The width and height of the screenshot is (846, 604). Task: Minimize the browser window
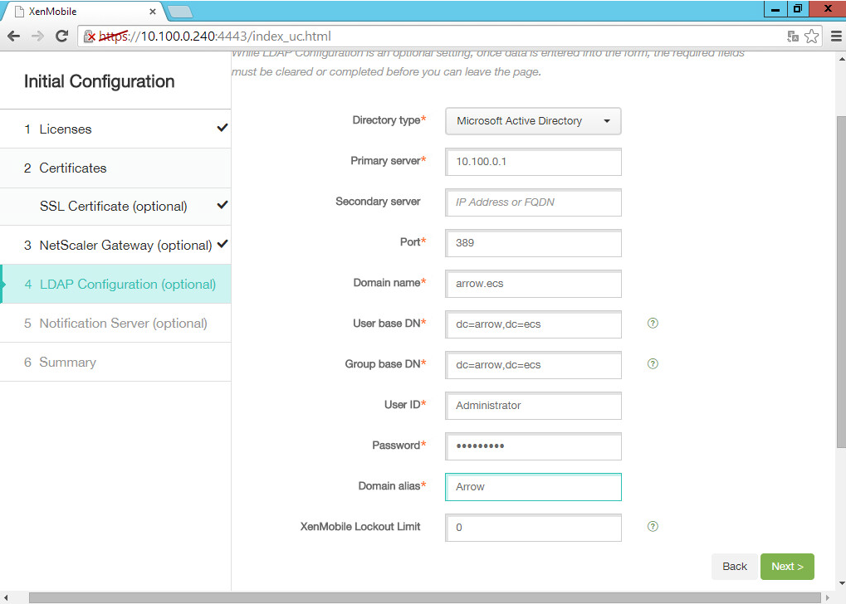[x=775, y=9]
